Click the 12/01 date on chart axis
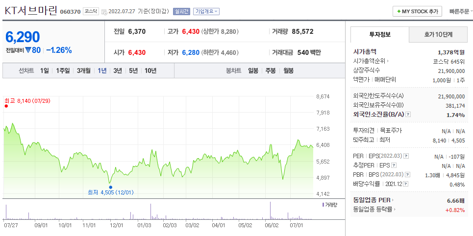This screenshot has width=473, height=236. click(116, 225)
